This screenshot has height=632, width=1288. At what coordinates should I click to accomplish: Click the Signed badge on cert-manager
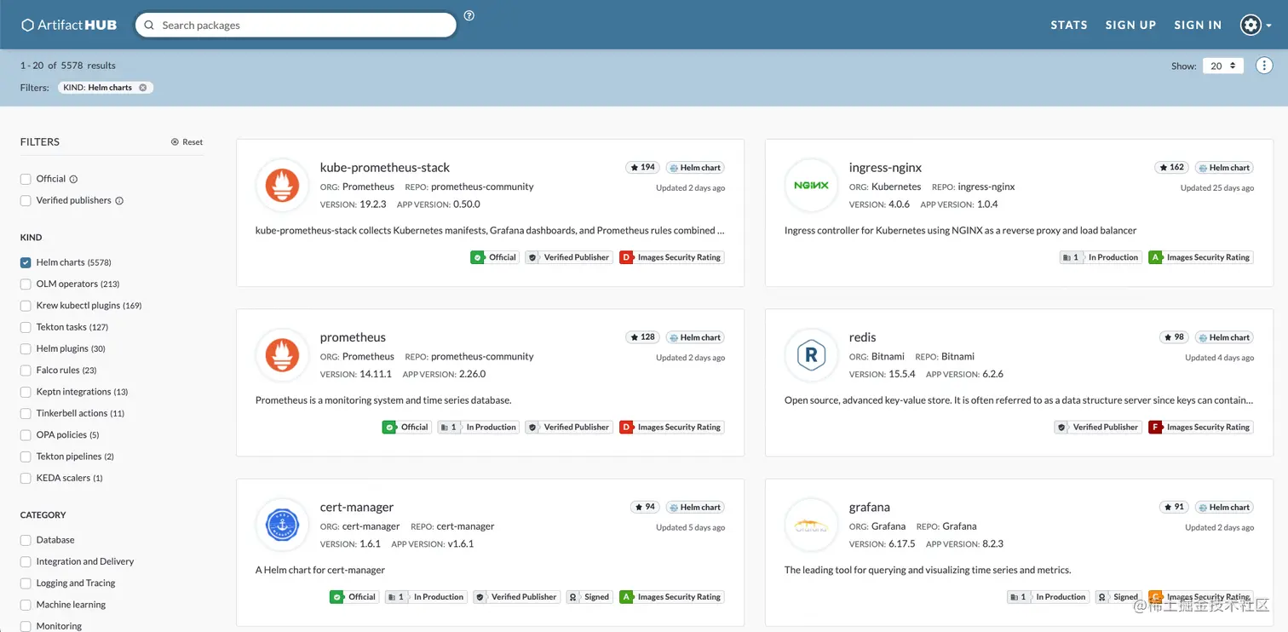[x=589, y=597]
